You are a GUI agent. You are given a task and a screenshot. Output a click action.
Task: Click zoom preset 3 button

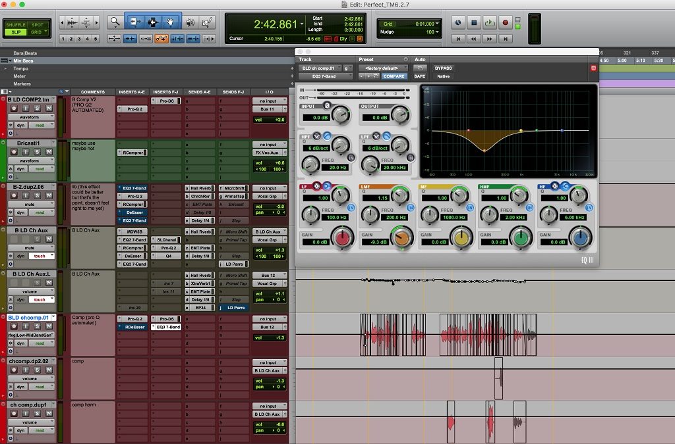pyautogui.click(x=79, y=39)
